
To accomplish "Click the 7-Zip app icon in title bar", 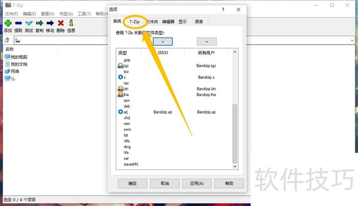I will pyautogui.click(x=8, y=5).
